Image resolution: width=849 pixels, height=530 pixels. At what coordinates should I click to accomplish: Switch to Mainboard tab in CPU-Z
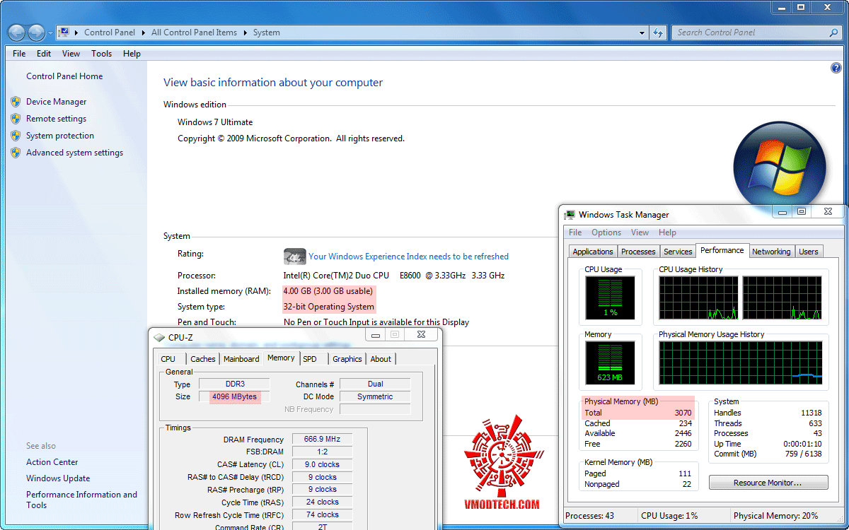[241, 359]
